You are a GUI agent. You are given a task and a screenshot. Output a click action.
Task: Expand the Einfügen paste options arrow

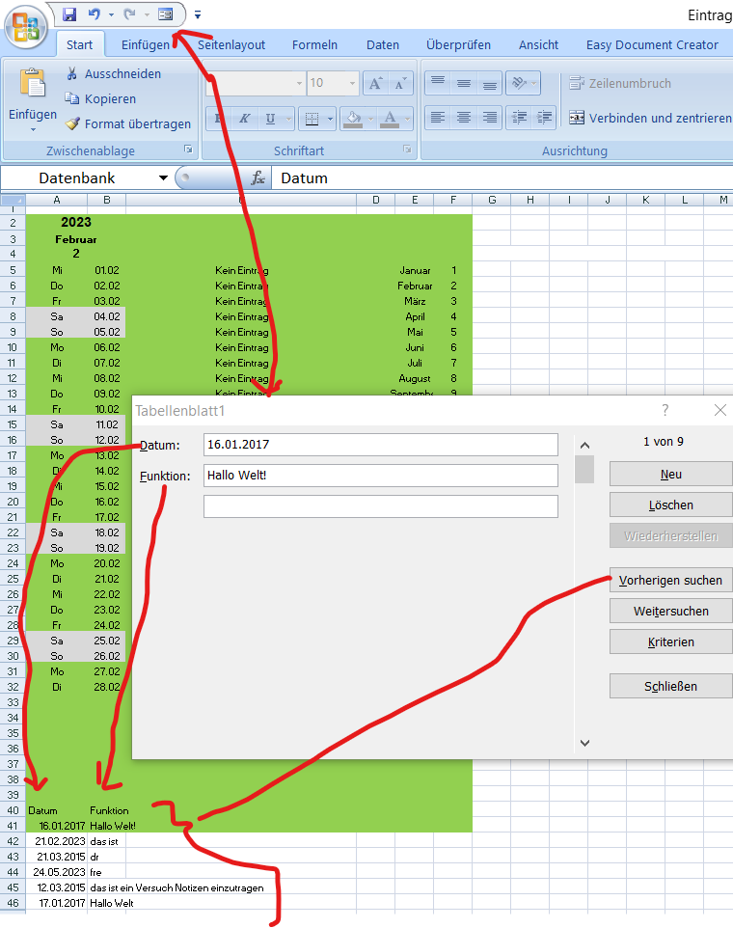(x=33, y=129)
